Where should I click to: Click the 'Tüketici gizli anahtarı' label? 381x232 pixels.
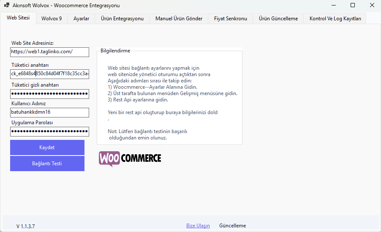click(x=35, y=85)
